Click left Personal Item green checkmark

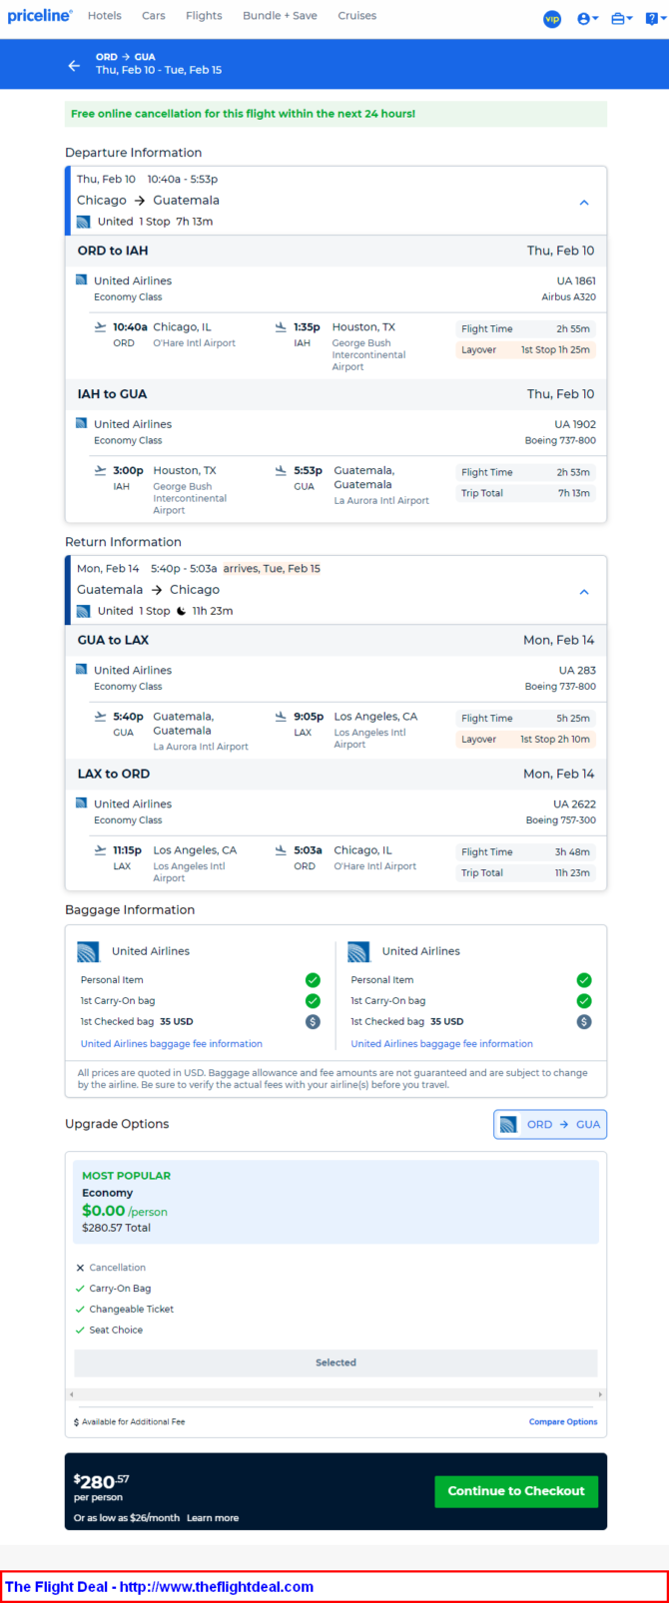point(313,980)
